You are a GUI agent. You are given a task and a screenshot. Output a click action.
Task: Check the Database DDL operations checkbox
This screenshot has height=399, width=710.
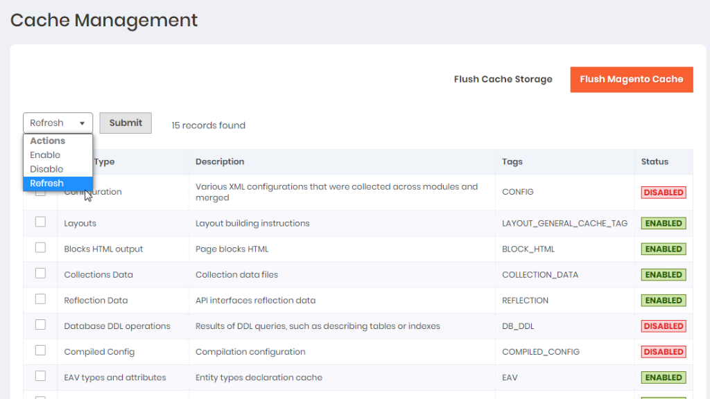click(x=40, y=325)
